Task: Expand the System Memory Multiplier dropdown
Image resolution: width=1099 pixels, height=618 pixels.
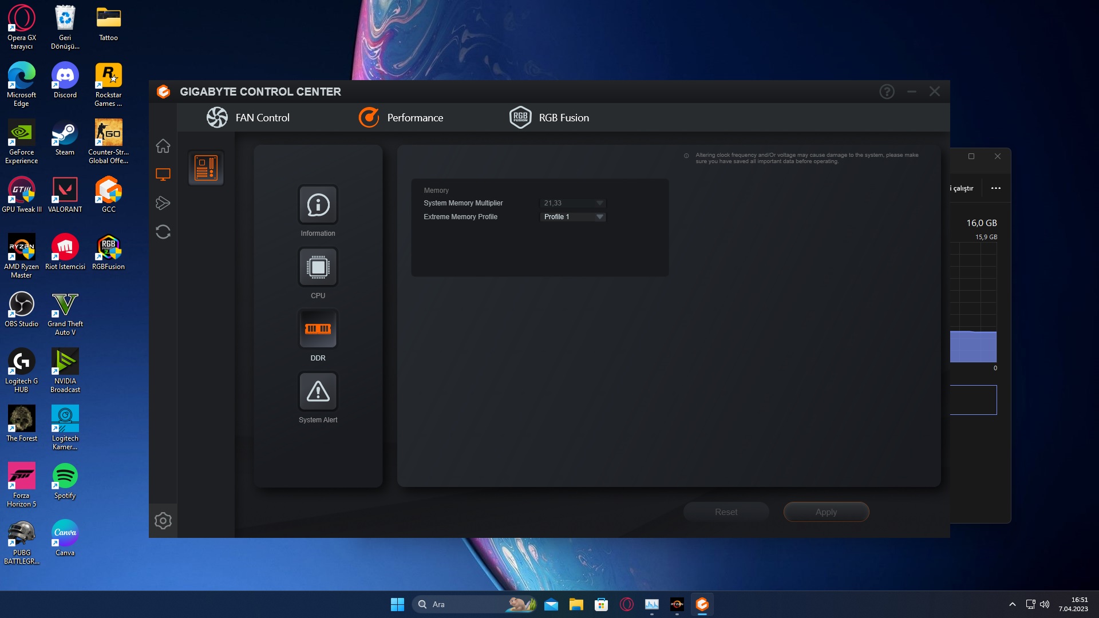Action: coord(573,203)
